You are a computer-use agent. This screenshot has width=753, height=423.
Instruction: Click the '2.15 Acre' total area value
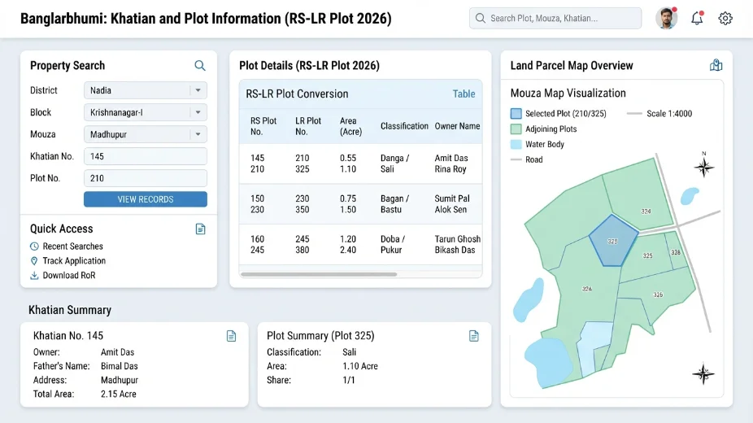click(x=119, y=395)
